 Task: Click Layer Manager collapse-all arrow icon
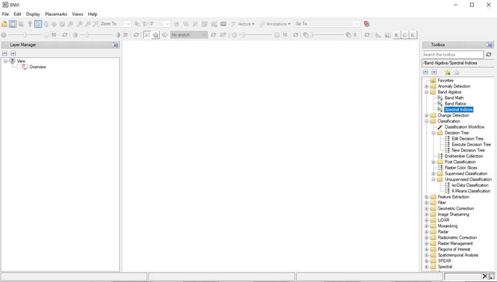[5, 53]
